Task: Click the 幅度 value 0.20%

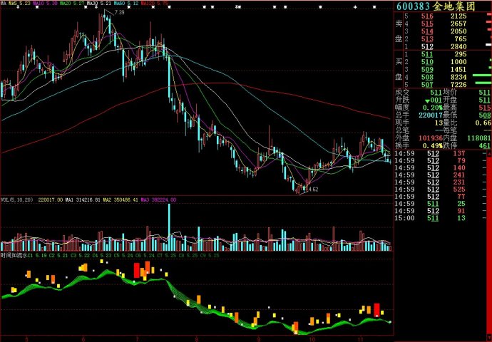Action: tap(432, 108)
